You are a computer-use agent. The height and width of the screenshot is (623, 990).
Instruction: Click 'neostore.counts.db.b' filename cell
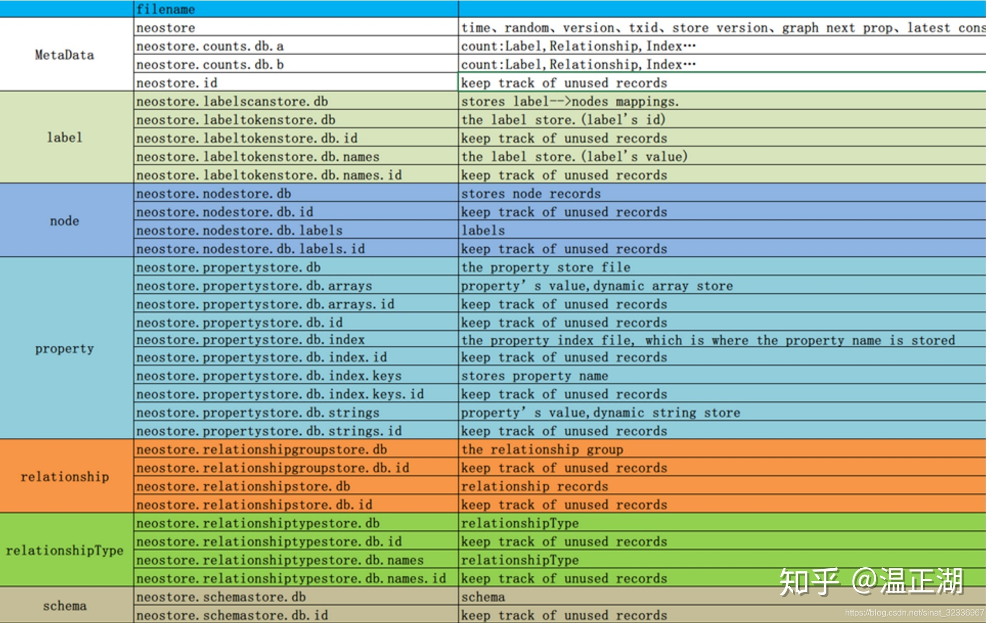pyautogui.click(x=296, y=64)
